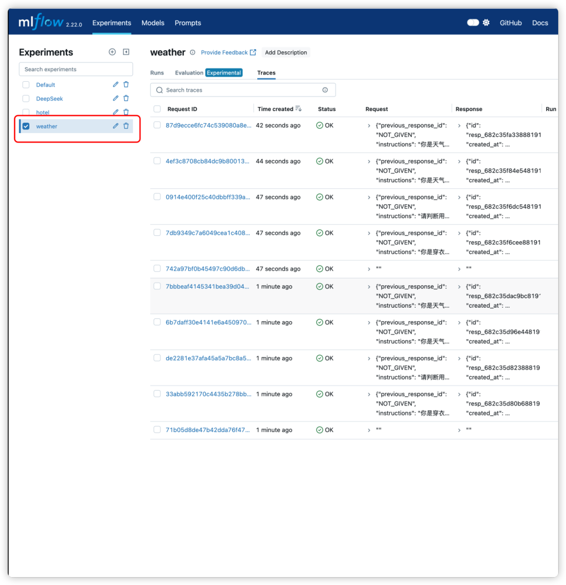566x585 pixels.
Task: Check the DeepSeek experiment checkbox
Action: [26, 99]
